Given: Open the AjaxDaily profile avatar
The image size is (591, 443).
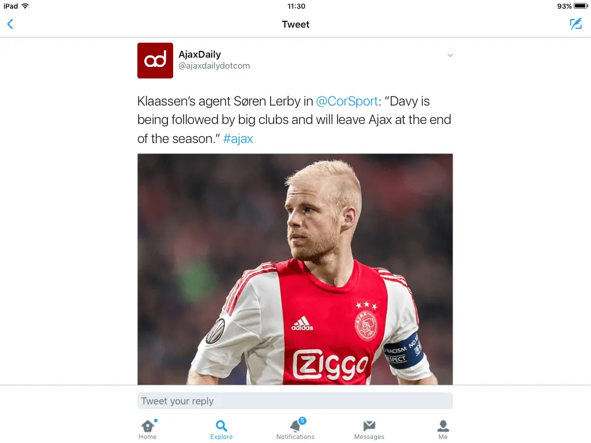Looking at the screenshot, I should 155,61.
